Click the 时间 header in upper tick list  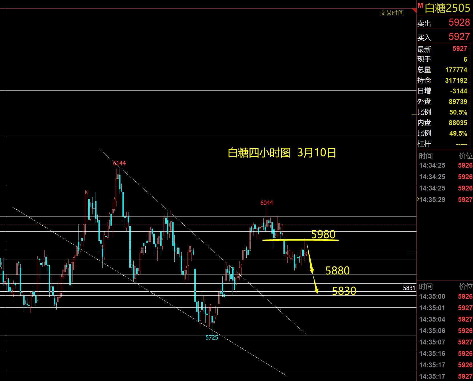(426, 156)
